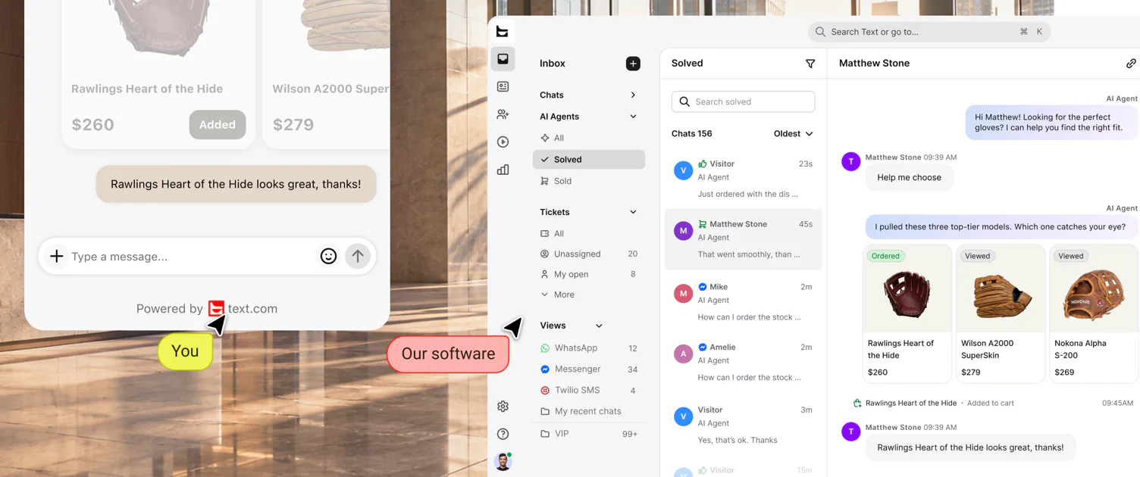Click the Matthew Stone conversation header name
Viewport: 1140px width, 477px height.
click(874, 64)
